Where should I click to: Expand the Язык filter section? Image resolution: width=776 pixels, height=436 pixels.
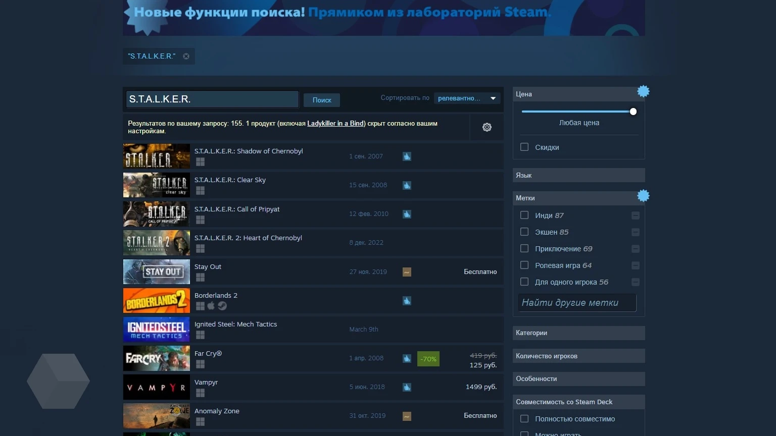[578, 175]
